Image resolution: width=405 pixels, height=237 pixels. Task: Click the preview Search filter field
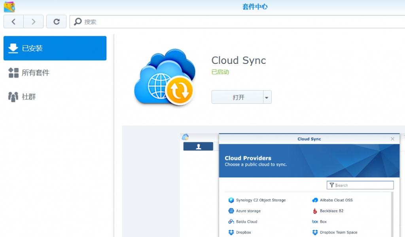pyautogui.click(x=360, y=185)
